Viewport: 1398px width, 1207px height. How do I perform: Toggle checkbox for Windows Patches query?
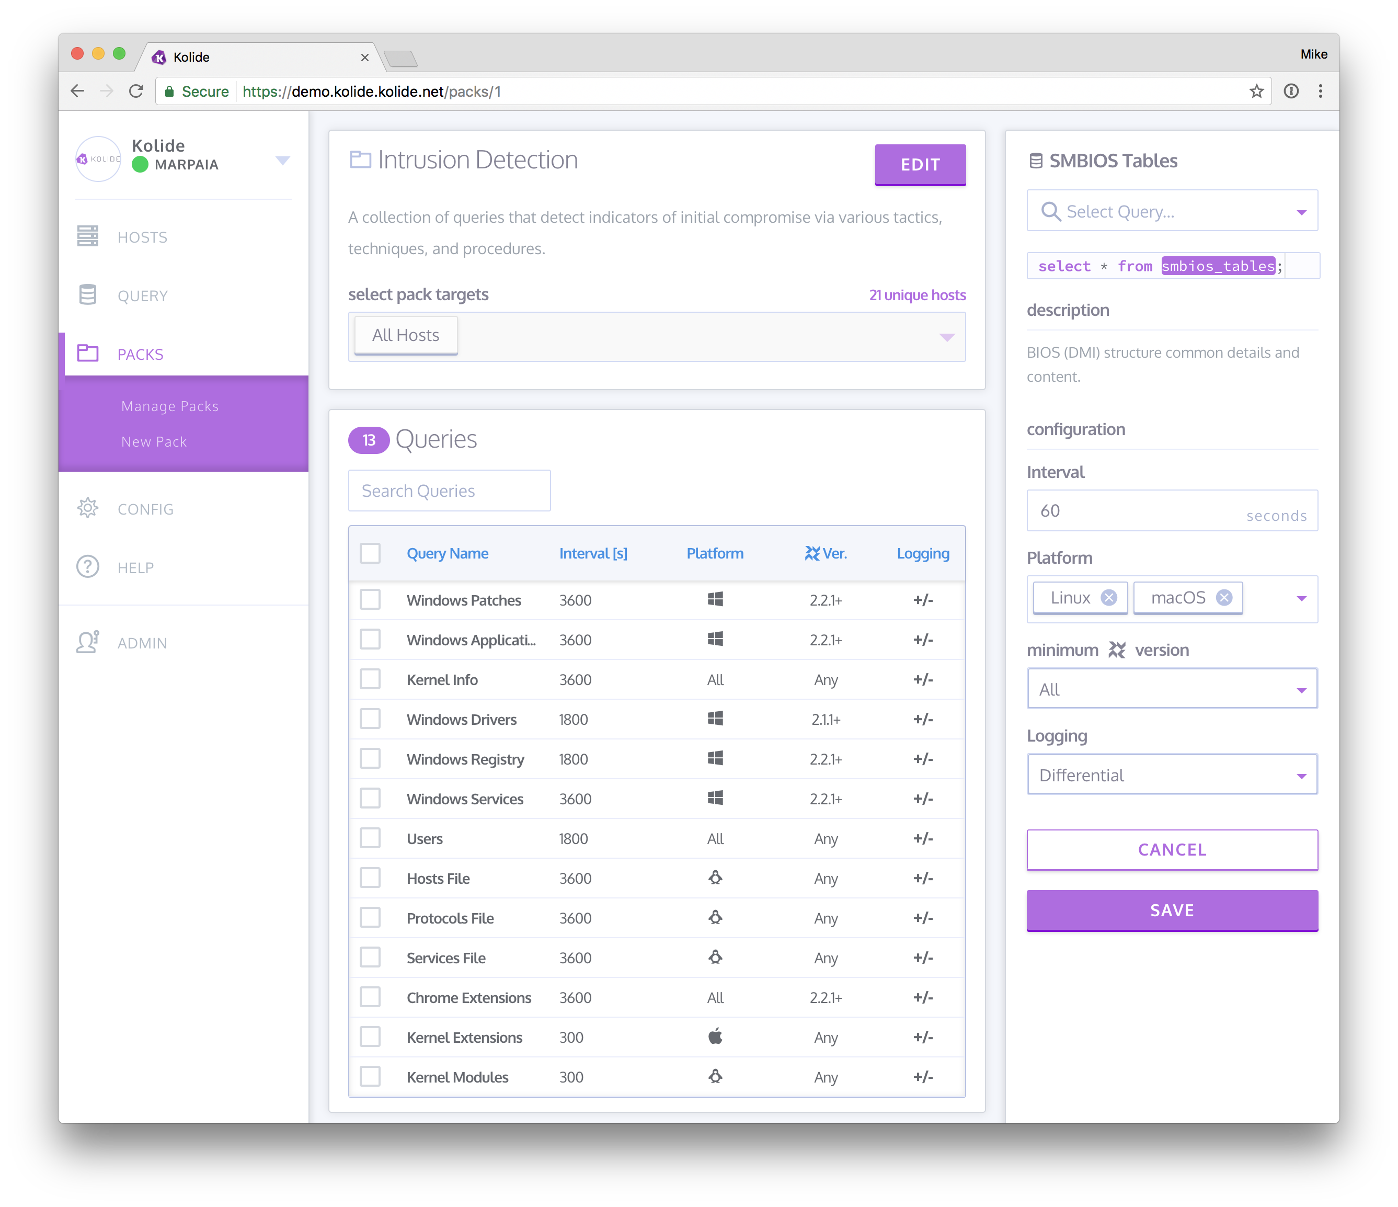pos(371,599)
